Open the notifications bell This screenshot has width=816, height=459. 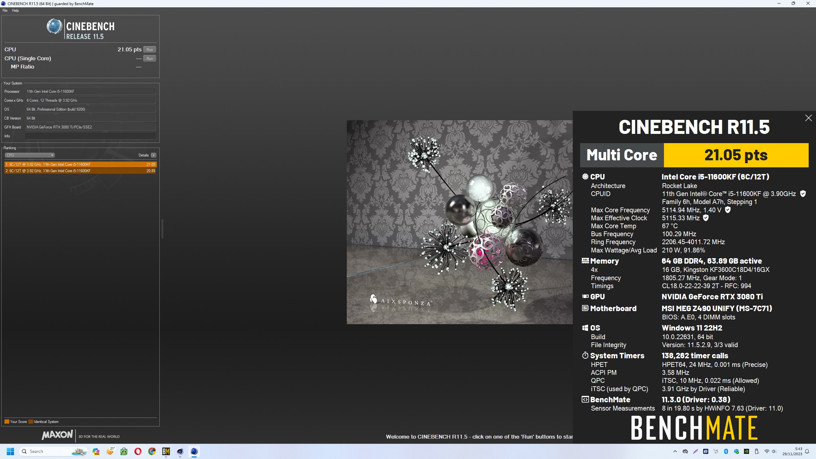[807, 451]
